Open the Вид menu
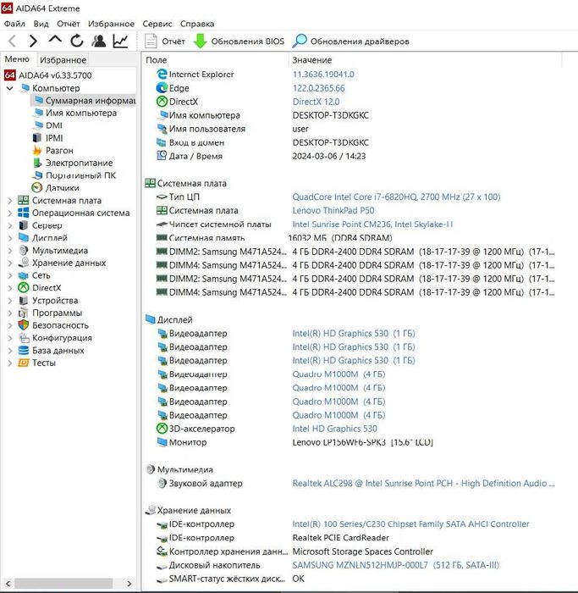Image resolution: width=578 pixels, height=593 pixels. pyautogui.click(x=41, y=24)
